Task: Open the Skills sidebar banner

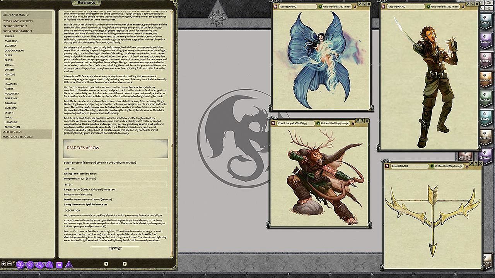Action: (485, 137)
